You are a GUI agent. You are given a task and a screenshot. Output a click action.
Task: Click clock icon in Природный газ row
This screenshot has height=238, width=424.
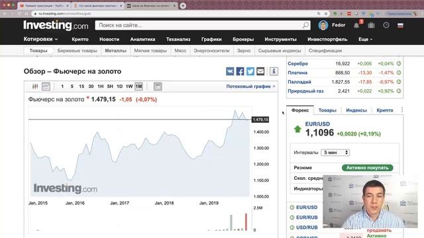click(399, 91)
